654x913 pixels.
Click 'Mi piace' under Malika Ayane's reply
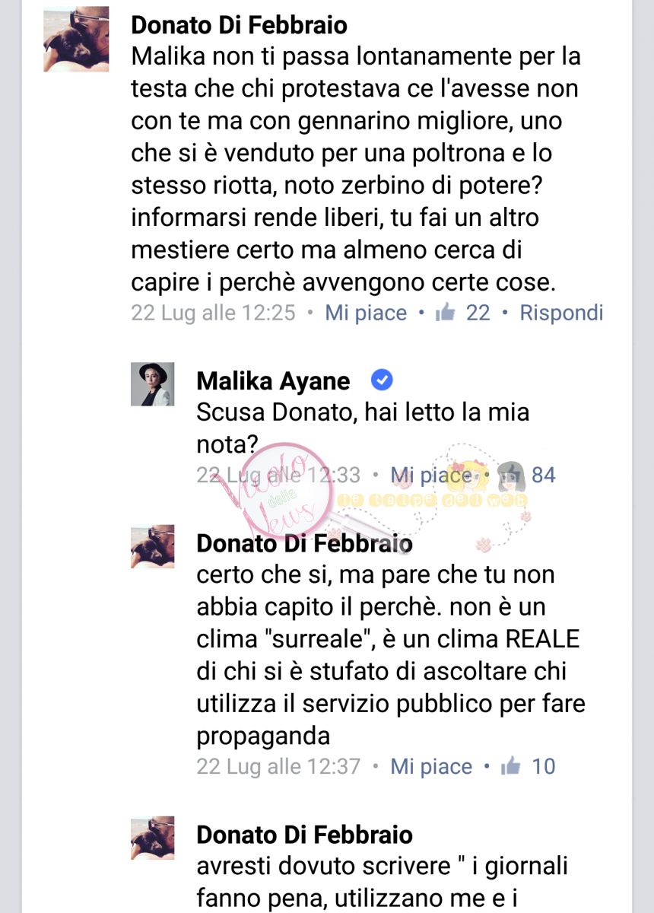[x=431, y=476]
